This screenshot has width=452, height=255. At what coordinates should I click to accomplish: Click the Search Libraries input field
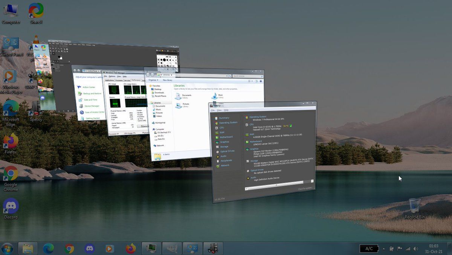pyautogui.click(x=245, y=76)
